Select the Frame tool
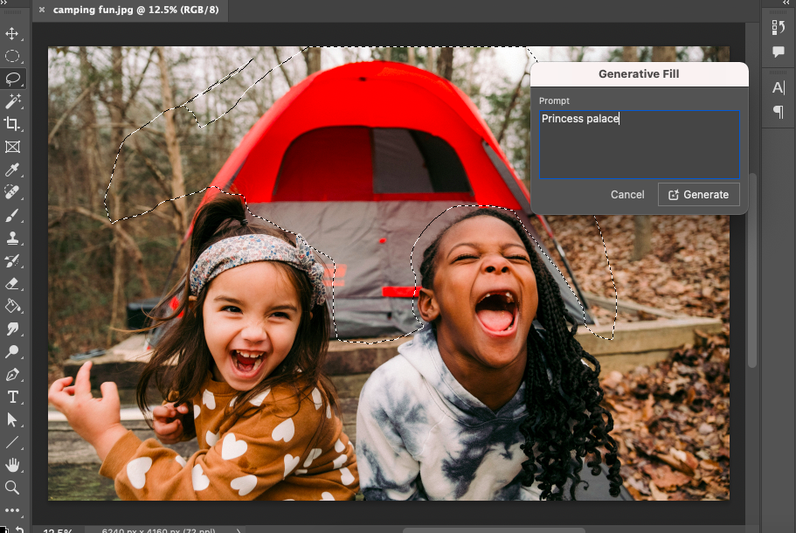The image size is (796, 533). click(13, 147)
